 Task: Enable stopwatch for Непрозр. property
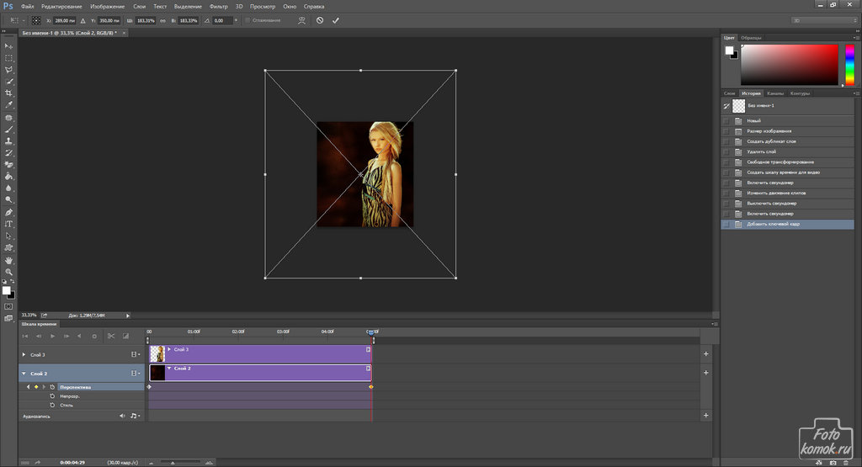point(52,396)
